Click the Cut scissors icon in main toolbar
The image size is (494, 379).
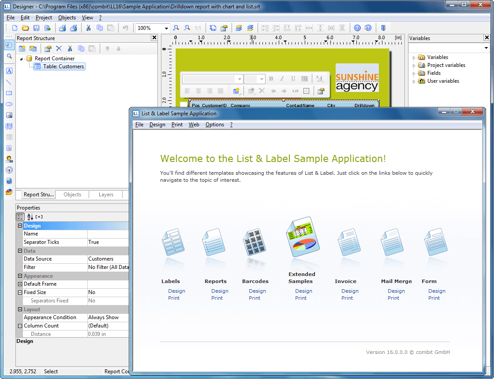click(89, 28)
